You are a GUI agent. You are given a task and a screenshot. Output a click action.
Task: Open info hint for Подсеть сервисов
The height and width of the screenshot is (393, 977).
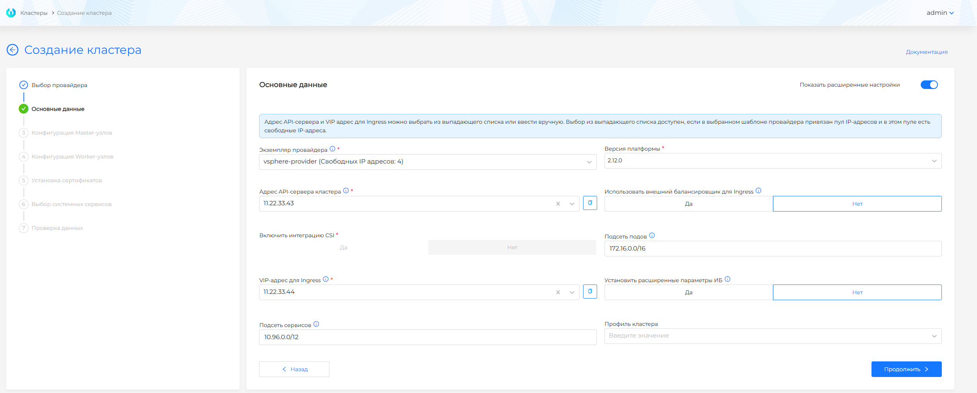(316, 324)
